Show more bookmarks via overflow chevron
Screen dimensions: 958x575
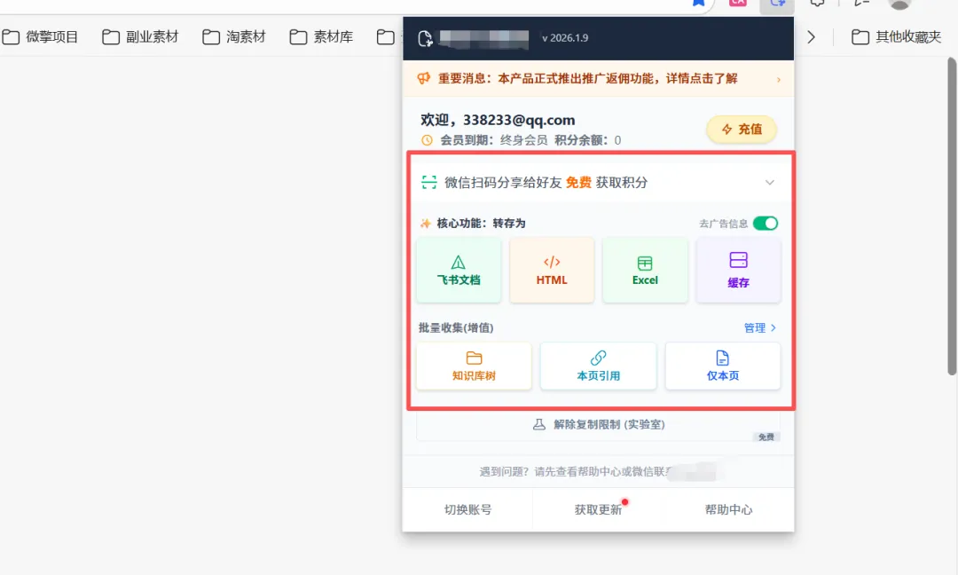pos(810,36)
